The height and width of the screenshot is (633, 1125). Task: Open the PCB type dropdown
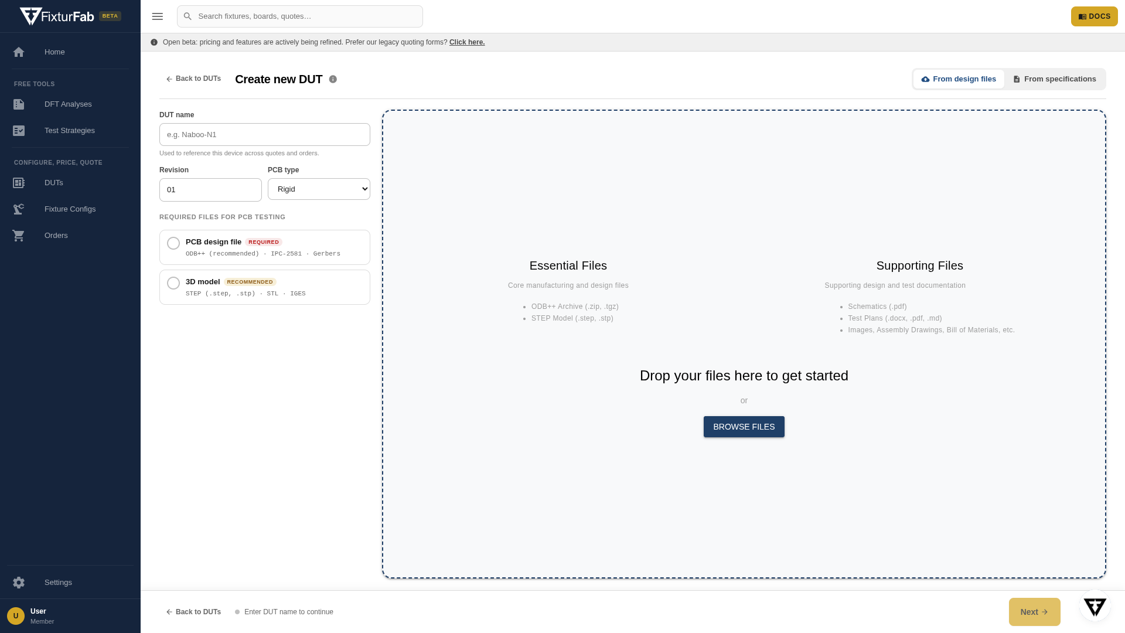(319, 189)
